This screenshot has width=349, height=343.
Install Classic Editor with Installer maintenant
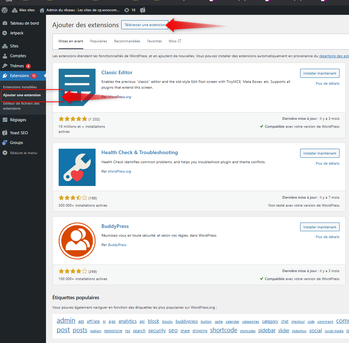320,73
